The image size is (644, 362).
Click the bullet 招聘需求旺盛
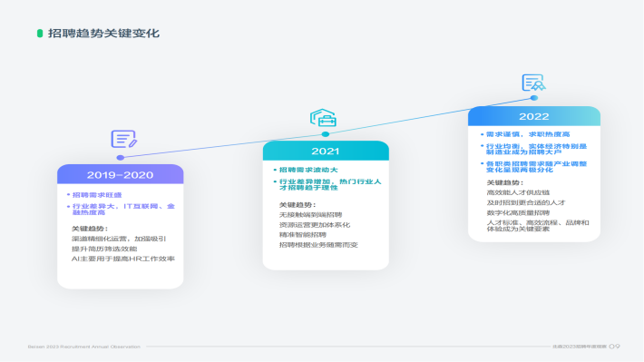[x=97, y=195]
